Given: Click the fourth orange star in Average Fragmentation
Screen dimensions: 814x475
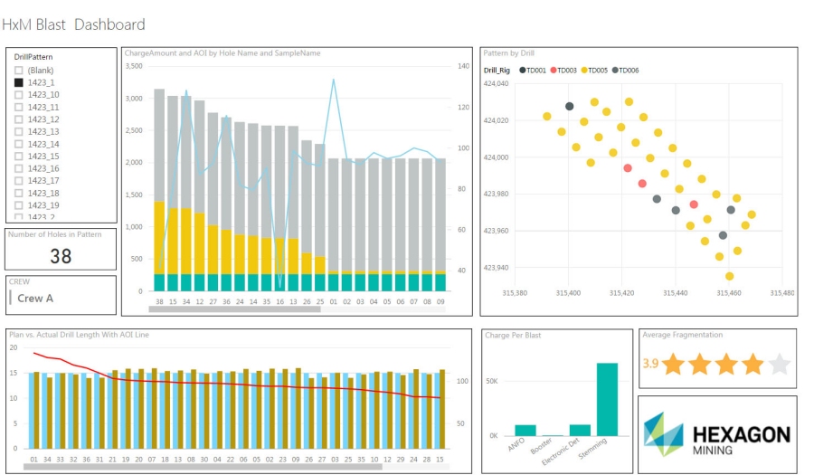Looking at the screenshot, I should (752, 365).
